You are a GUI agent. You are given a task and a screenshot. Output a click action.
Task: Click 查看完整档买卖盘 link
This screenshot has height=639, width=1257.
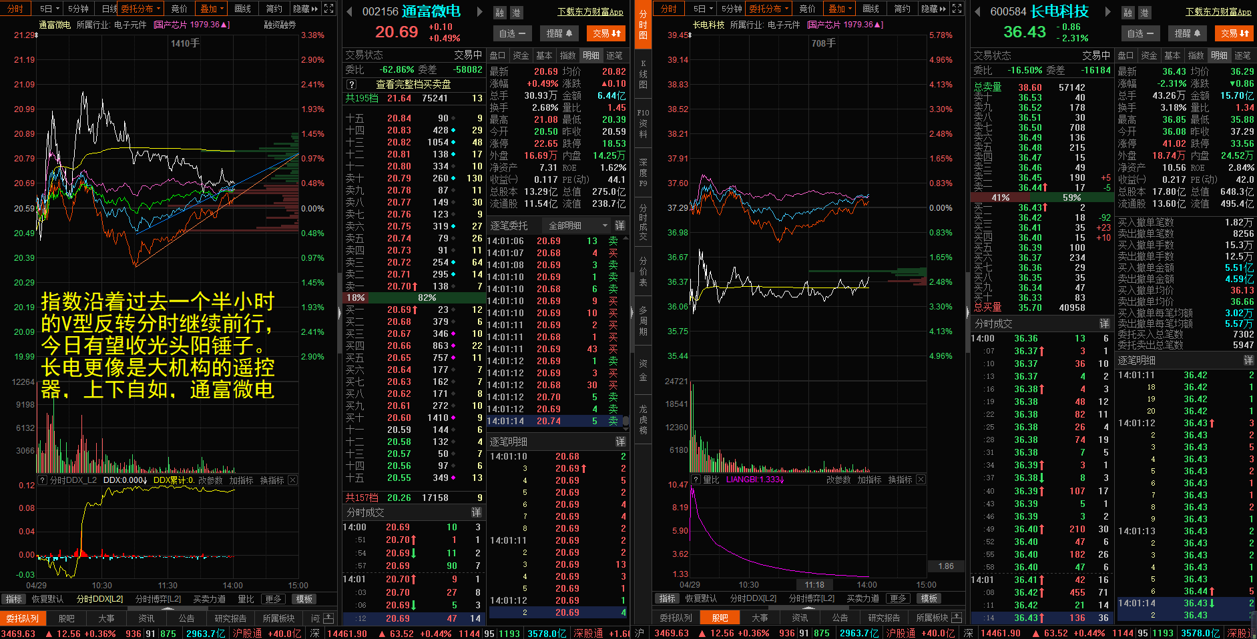click(413, 84)
